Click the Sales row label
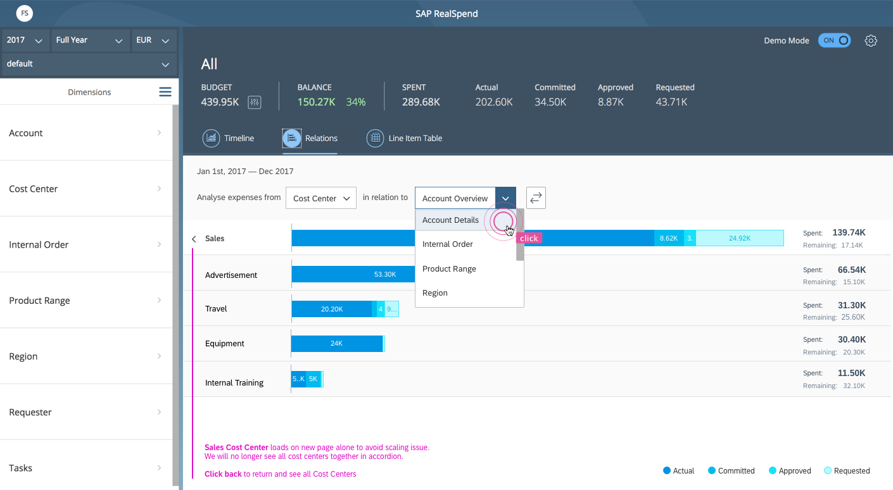This screenshot has height=490, width=893. coord(215,239)
